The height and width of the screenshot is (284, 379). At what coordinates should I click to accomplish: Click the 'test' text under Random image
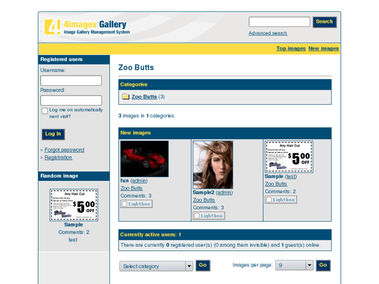coord(73,240)
